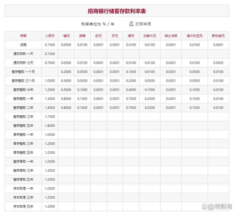
Task: Click 整存整取 一个月 港币 rate 0.1000
Action: pyautogui.click(x=131, y=72)
